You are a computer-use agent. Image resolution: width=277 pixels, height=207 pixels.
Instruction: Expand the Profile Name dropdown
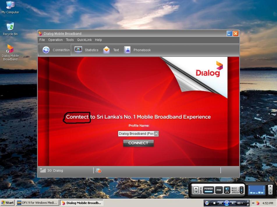(x=156, y=134)
